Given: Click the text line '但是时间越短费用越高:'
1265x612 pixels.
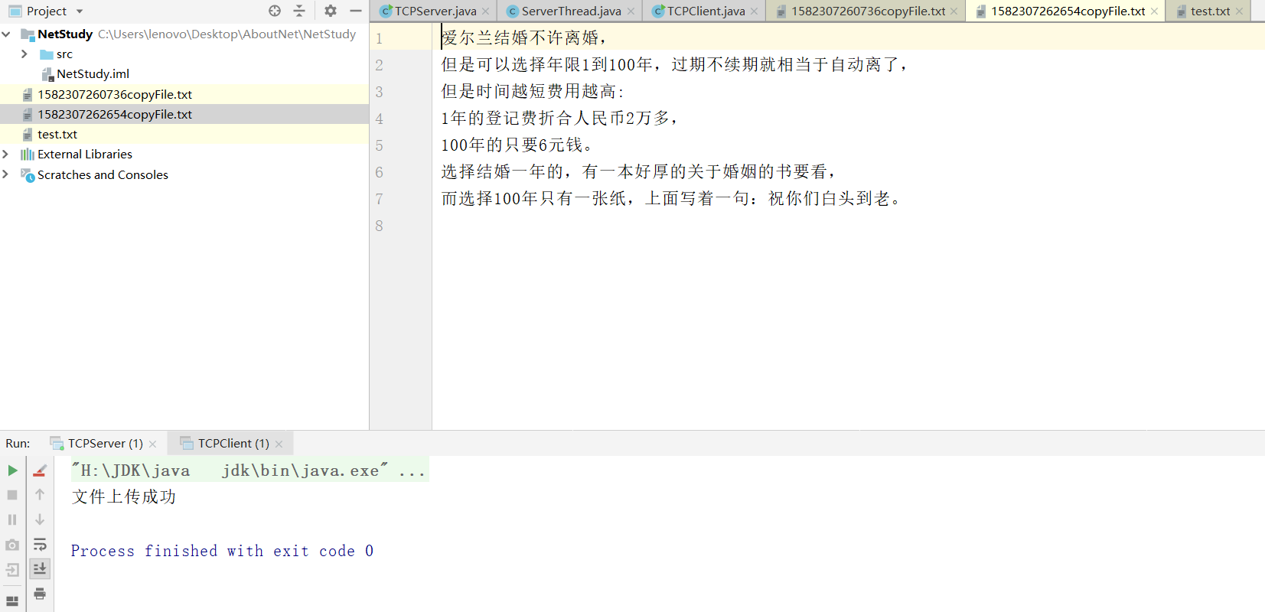Looking at the screenshot, I should pyautogui.click(x=533, y=92).
